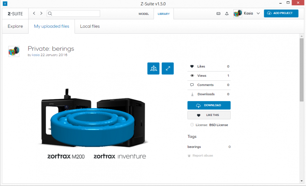The width and height of the screenshot is (306, 186).
Task: Switch to the Local files tab
Action: (x=90, y=26)
